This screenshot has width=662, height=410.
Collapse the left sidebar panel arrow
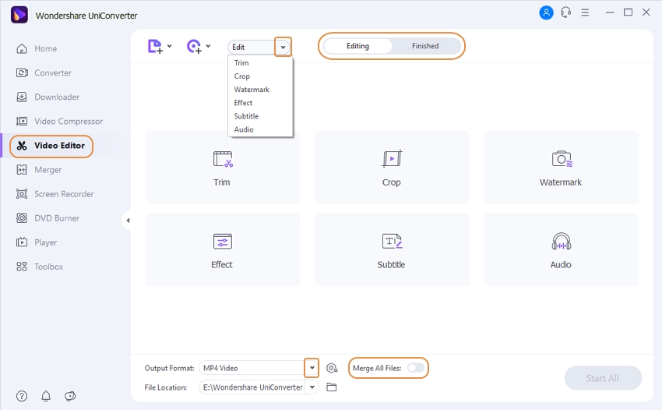(x=128, y=221)
